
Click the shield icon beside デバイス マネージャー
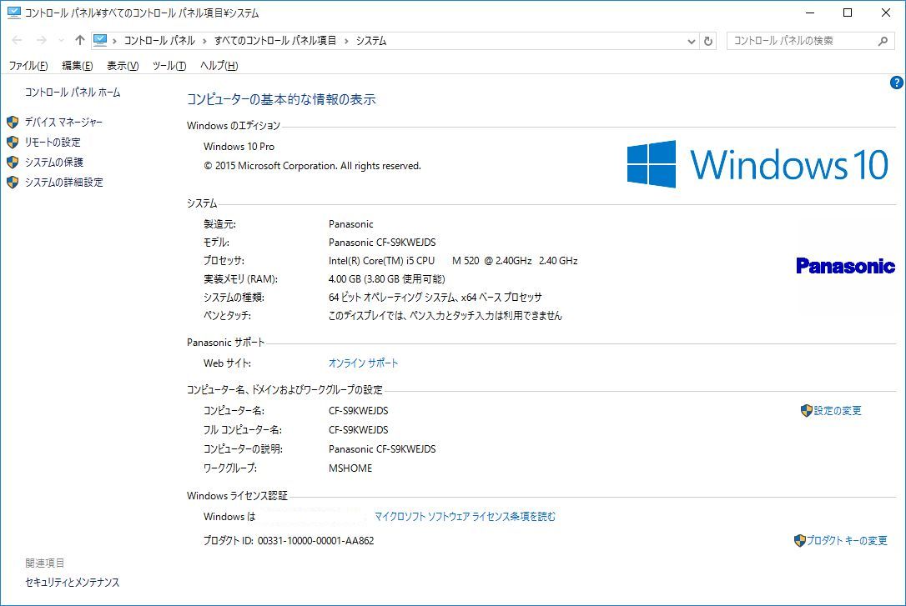click(13, 123)
